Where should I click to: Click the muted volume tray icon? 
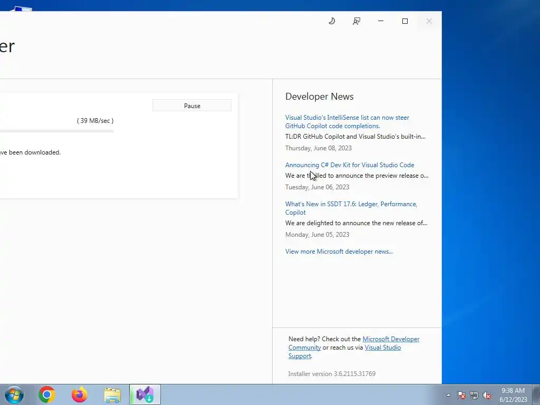click(x=487, y=395)
